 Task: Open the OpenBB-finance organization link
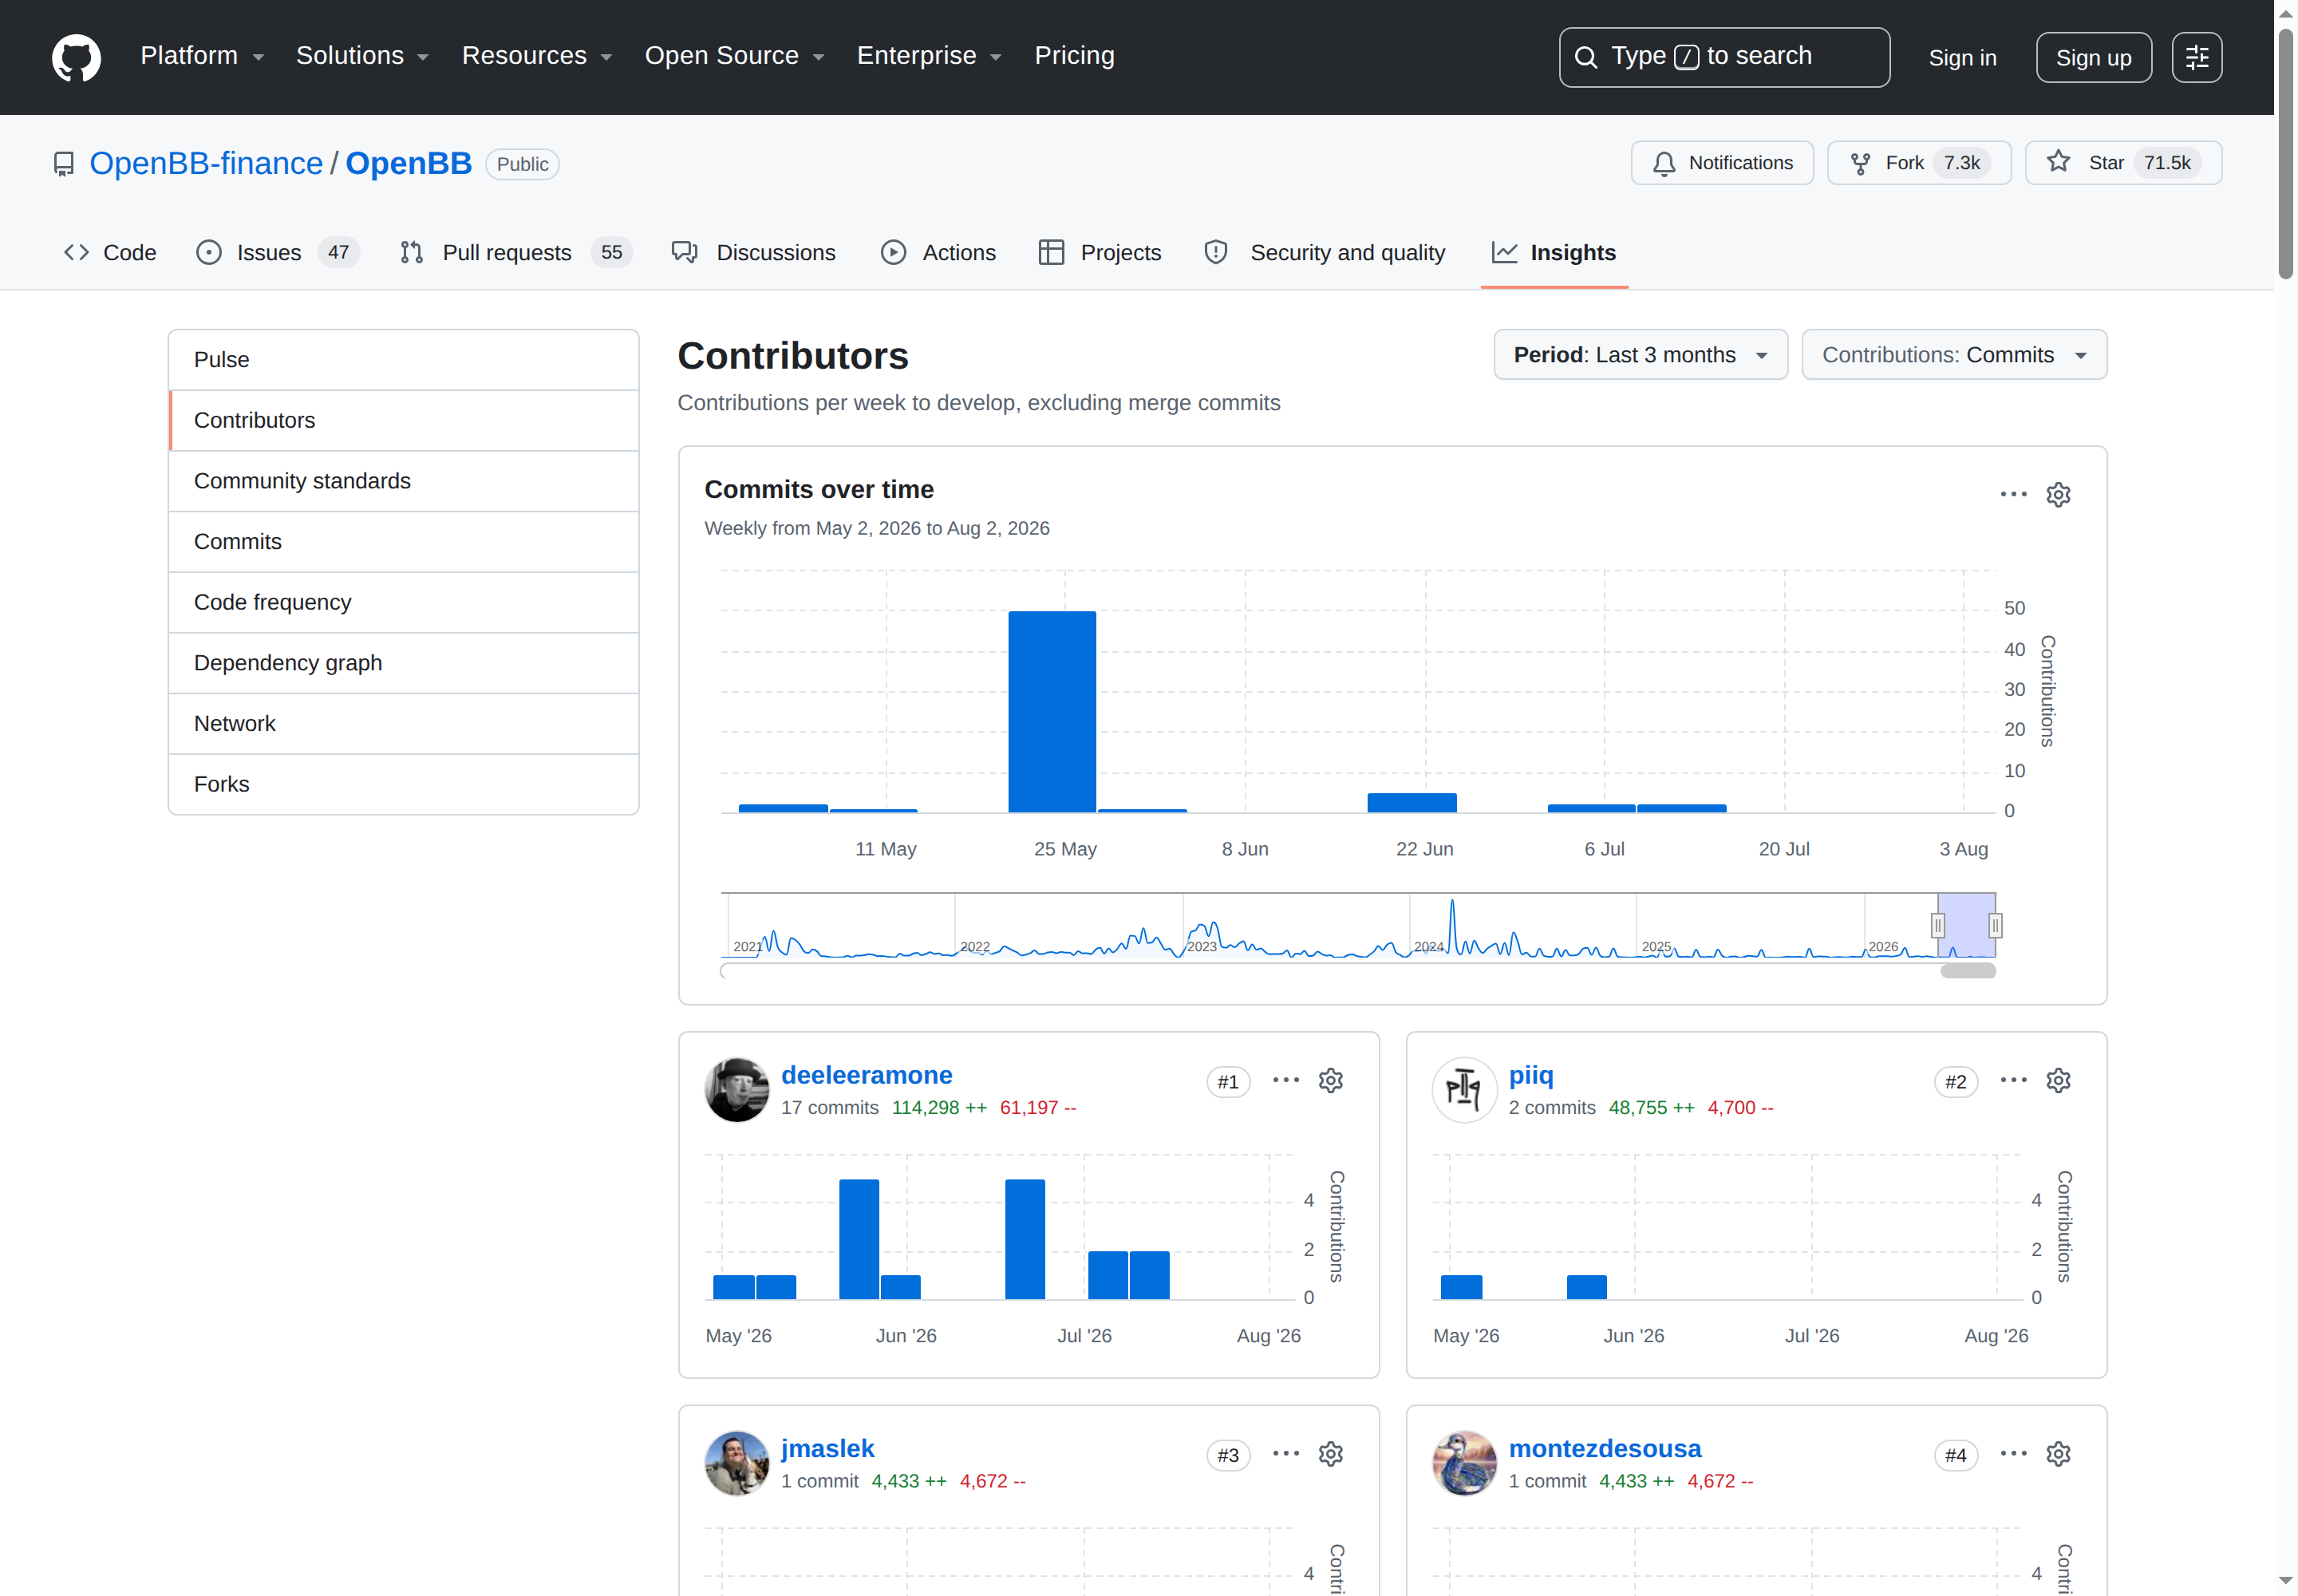[x=206, y=163]
